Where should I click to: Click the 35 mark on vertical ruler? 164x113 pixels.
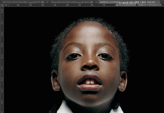tap(2, 68)
